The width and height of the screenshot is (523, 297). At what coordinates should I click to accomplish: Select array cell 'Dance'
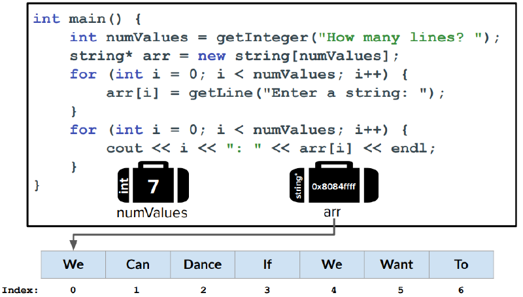tap(203, 265)
